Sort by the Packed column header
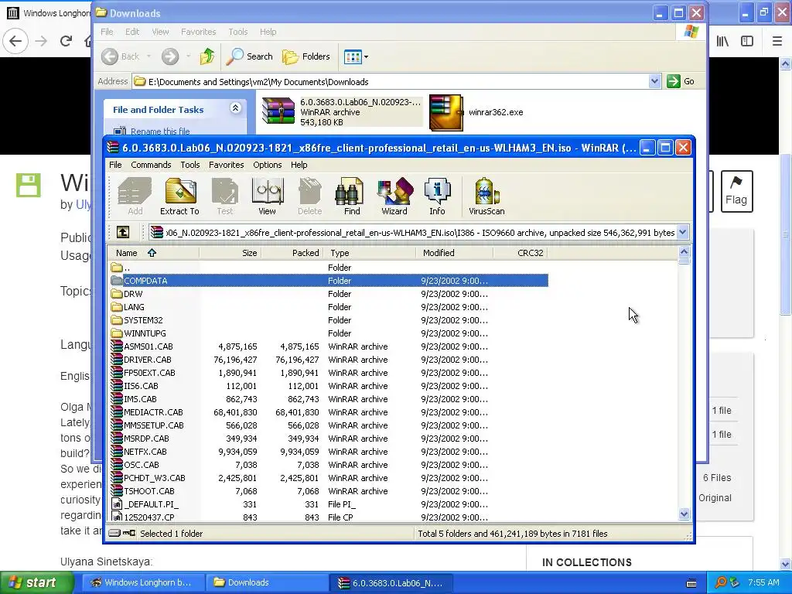This screenshot has height=594, width=792. [x=292, y=253]
